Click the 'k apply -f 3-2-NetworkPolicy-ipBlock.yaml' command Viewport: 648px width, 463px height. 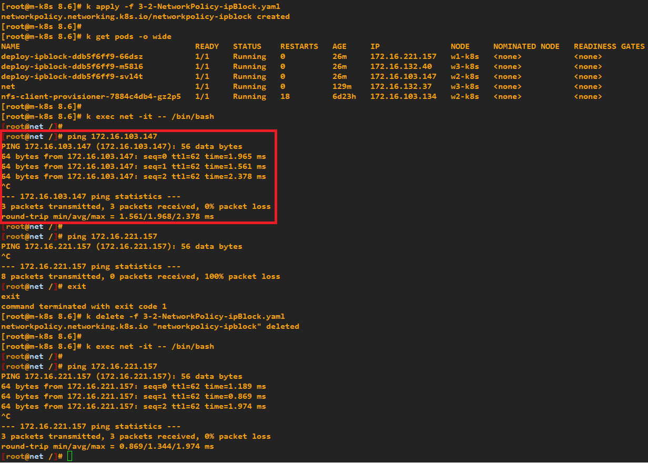point(183,6)
